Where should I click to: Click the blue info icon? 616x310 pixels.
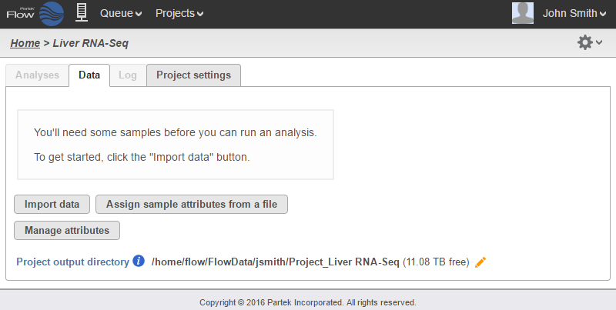point(139,262)
